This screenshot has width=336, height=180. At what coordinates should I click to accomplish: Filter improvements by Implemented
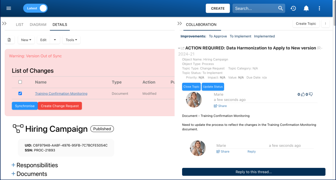pyautogui.click(x=264, y=36)
